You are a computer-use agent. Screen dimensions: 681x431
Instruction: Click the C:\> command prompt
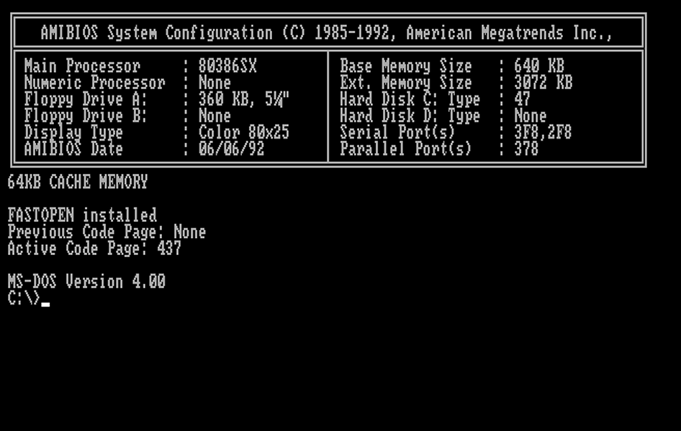pyautogui.click(x=23, y=298)
